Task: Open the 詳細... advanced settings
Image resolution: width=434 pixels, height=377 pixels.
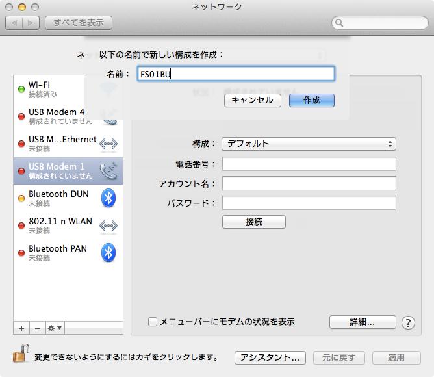Action: 363,322
